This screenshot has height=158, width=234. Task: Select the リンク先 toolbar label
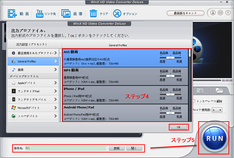click(50, 14)
